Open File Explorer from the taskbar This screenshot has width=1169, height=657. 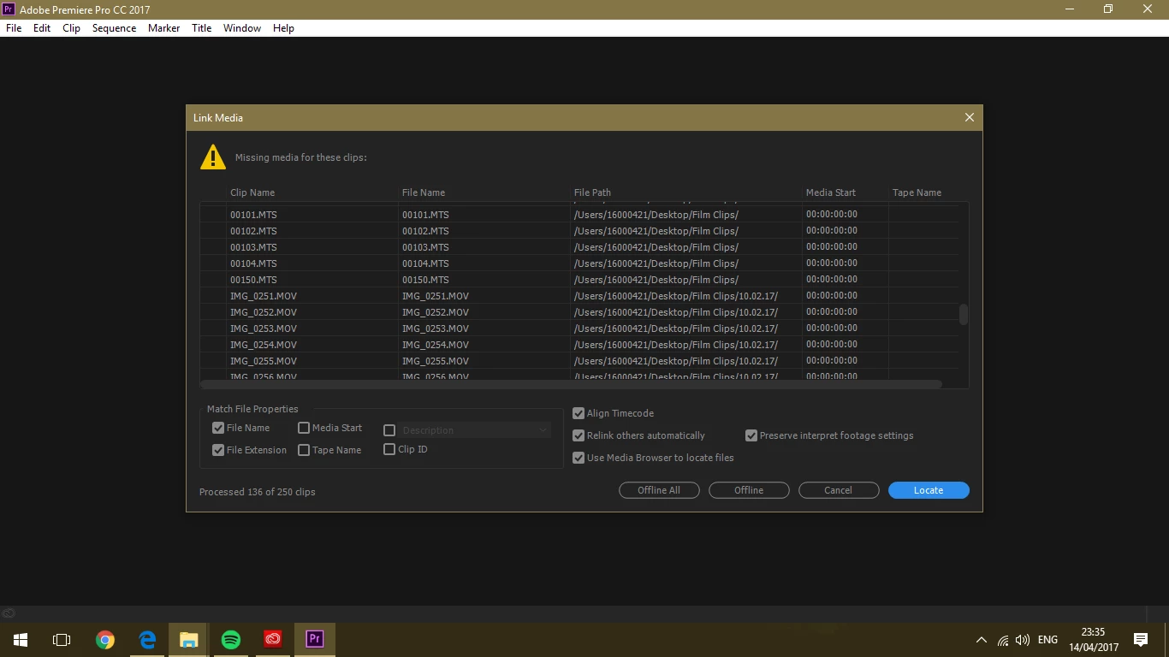click(x=189, y=640)
